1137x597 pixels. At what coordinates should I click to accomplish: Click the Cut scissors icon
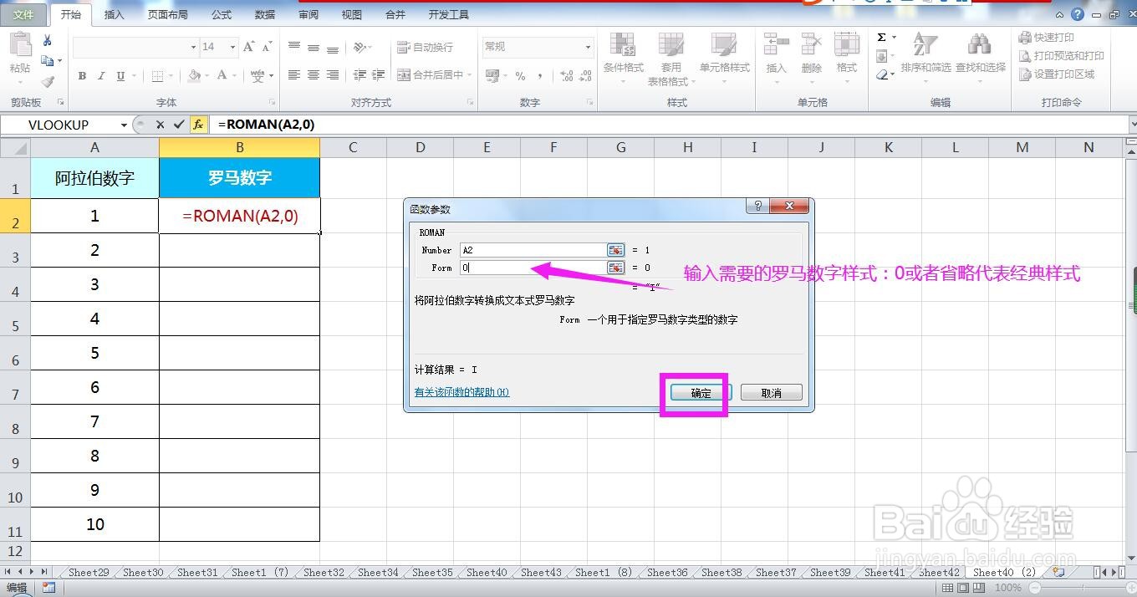[48, 40]
